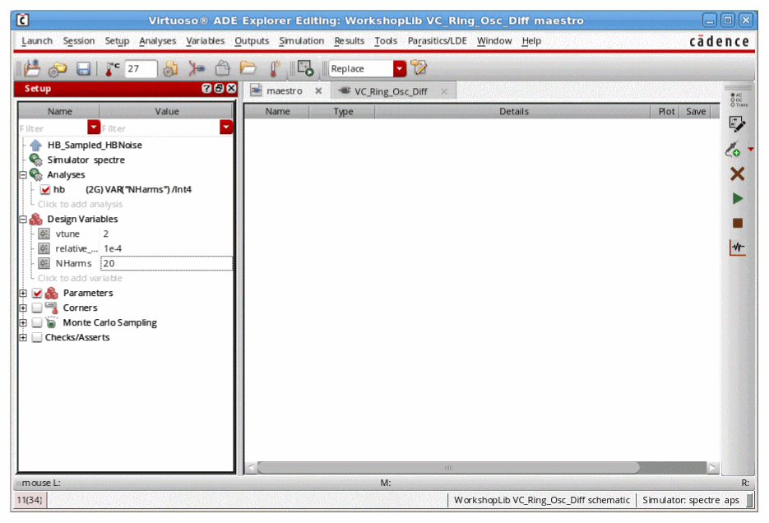Image resolution: width=769 pixels, height=523 pixels.
Task: Click the red parametric analysis toolbar icon
Action: [x=197, y=68]
